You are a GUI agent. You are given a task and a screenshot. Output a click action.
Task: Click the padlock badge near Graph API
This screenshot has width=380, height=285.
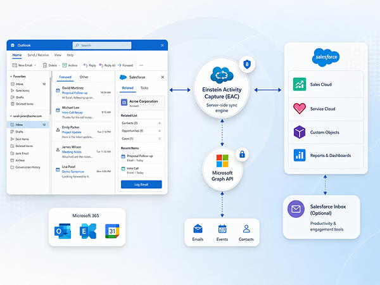pos(242,155)
